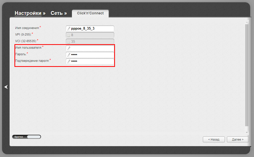This screenshot has height=157, width=254.
Task: Click the VCI (32-65535) label
Action: (26, 41)
